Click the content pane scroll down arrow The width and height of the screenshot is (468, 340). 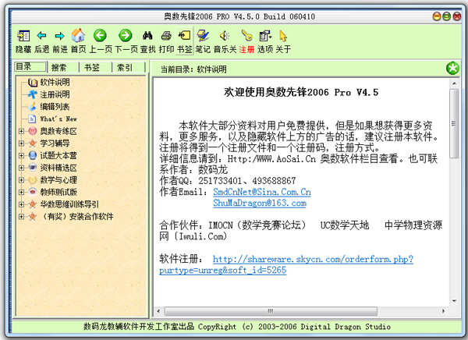(454, 301)
